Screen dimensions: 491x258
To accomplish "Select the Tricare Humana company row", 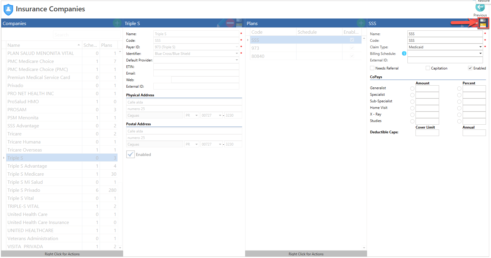I will pyautogui.click(x=62, y=142).
